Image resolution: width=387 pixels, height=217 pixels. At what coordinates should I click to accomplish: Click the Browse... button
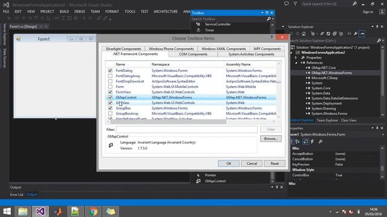tap(271, 139)
